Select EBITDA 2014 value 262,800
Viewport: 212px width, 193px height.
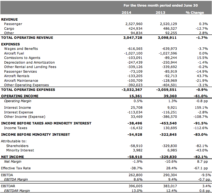coord(136,175)
